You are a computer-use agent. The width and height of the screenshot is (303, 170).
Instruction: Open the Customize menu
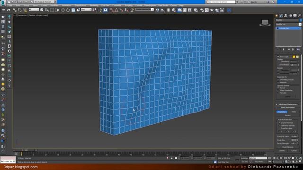116,6
